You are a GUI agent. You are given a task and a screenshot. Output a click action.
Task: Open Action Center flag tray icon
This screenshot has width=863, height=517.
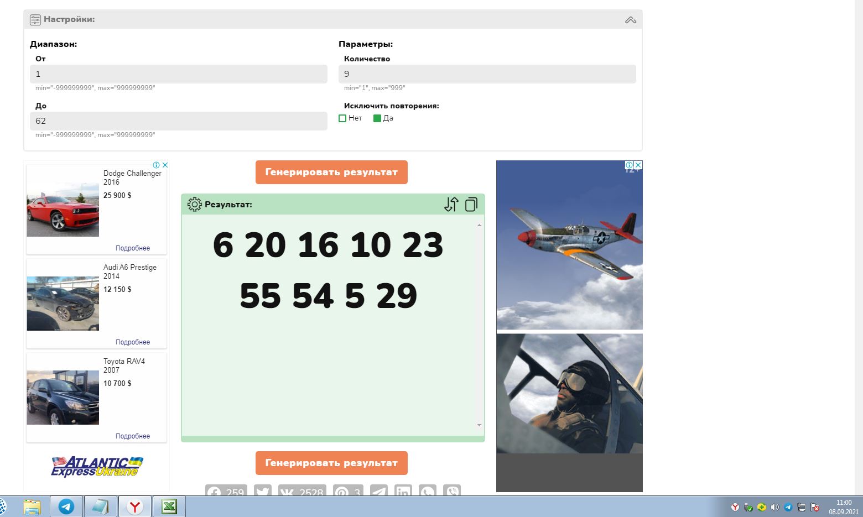[815, 507]
